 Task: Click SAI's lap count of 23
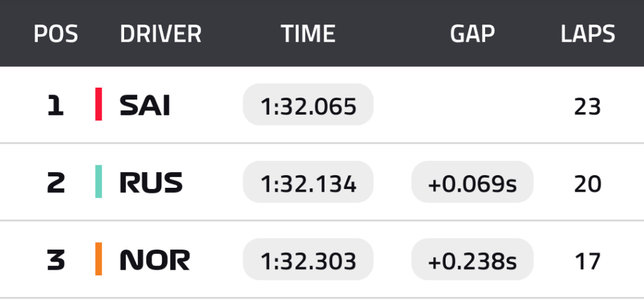click(587, 105)
